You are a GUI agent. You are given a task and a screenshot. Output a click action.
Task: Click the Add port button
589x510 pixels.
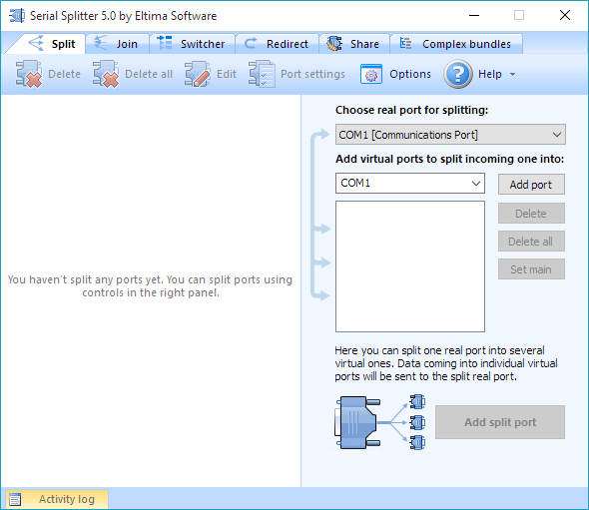click(x=531, y=185)
